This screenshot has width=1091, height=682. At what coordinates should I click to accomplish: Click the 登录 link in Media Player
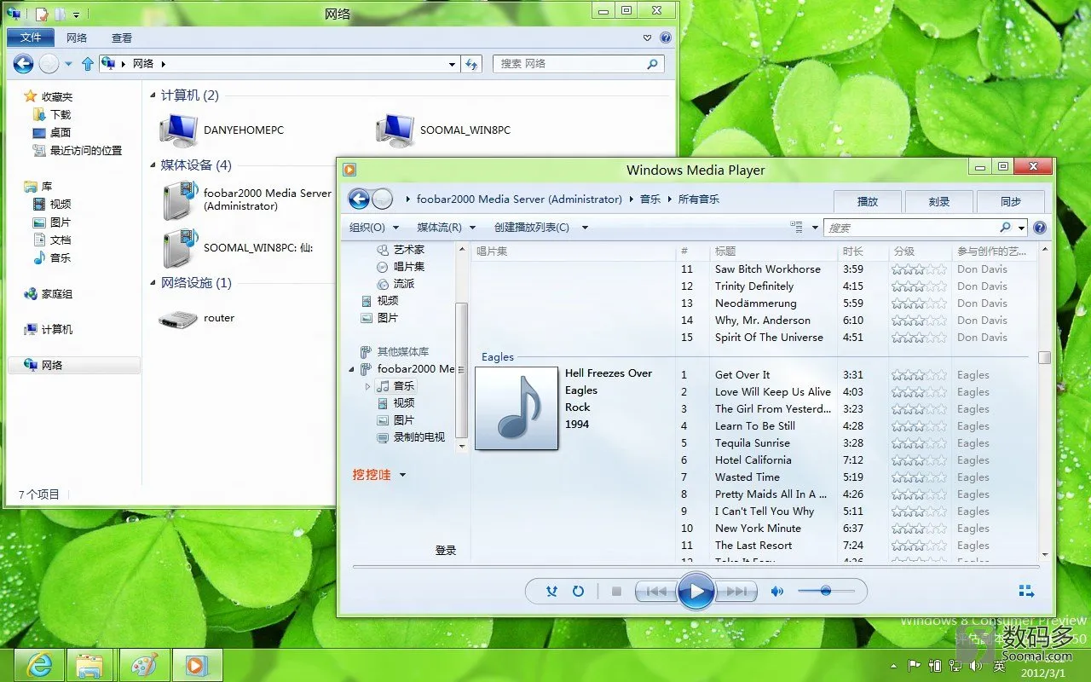(x=446, y=551)
